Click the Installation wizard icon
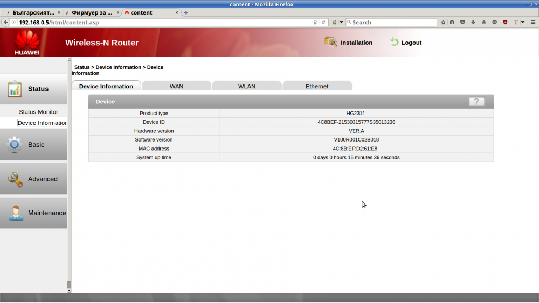Screen dimensions: 539x303 coord(330,42)
